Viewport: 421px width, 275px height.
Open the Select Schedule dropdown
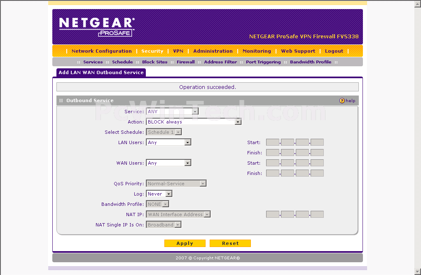point(164,132)
